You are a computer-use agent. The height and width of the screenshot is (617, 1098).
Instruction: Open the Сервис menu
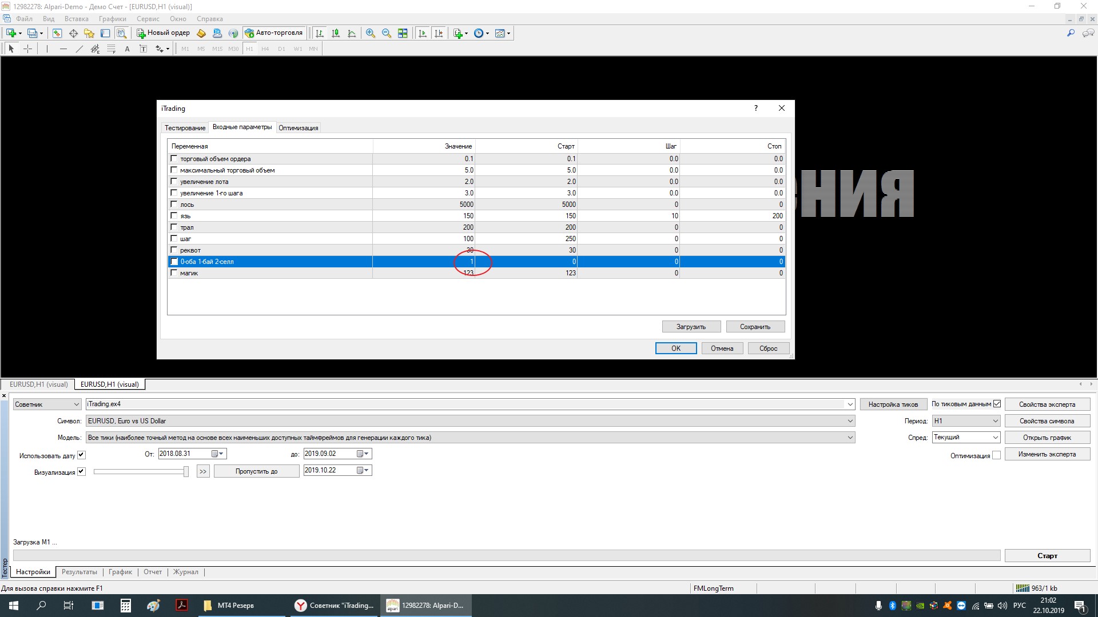pos(148,19)
